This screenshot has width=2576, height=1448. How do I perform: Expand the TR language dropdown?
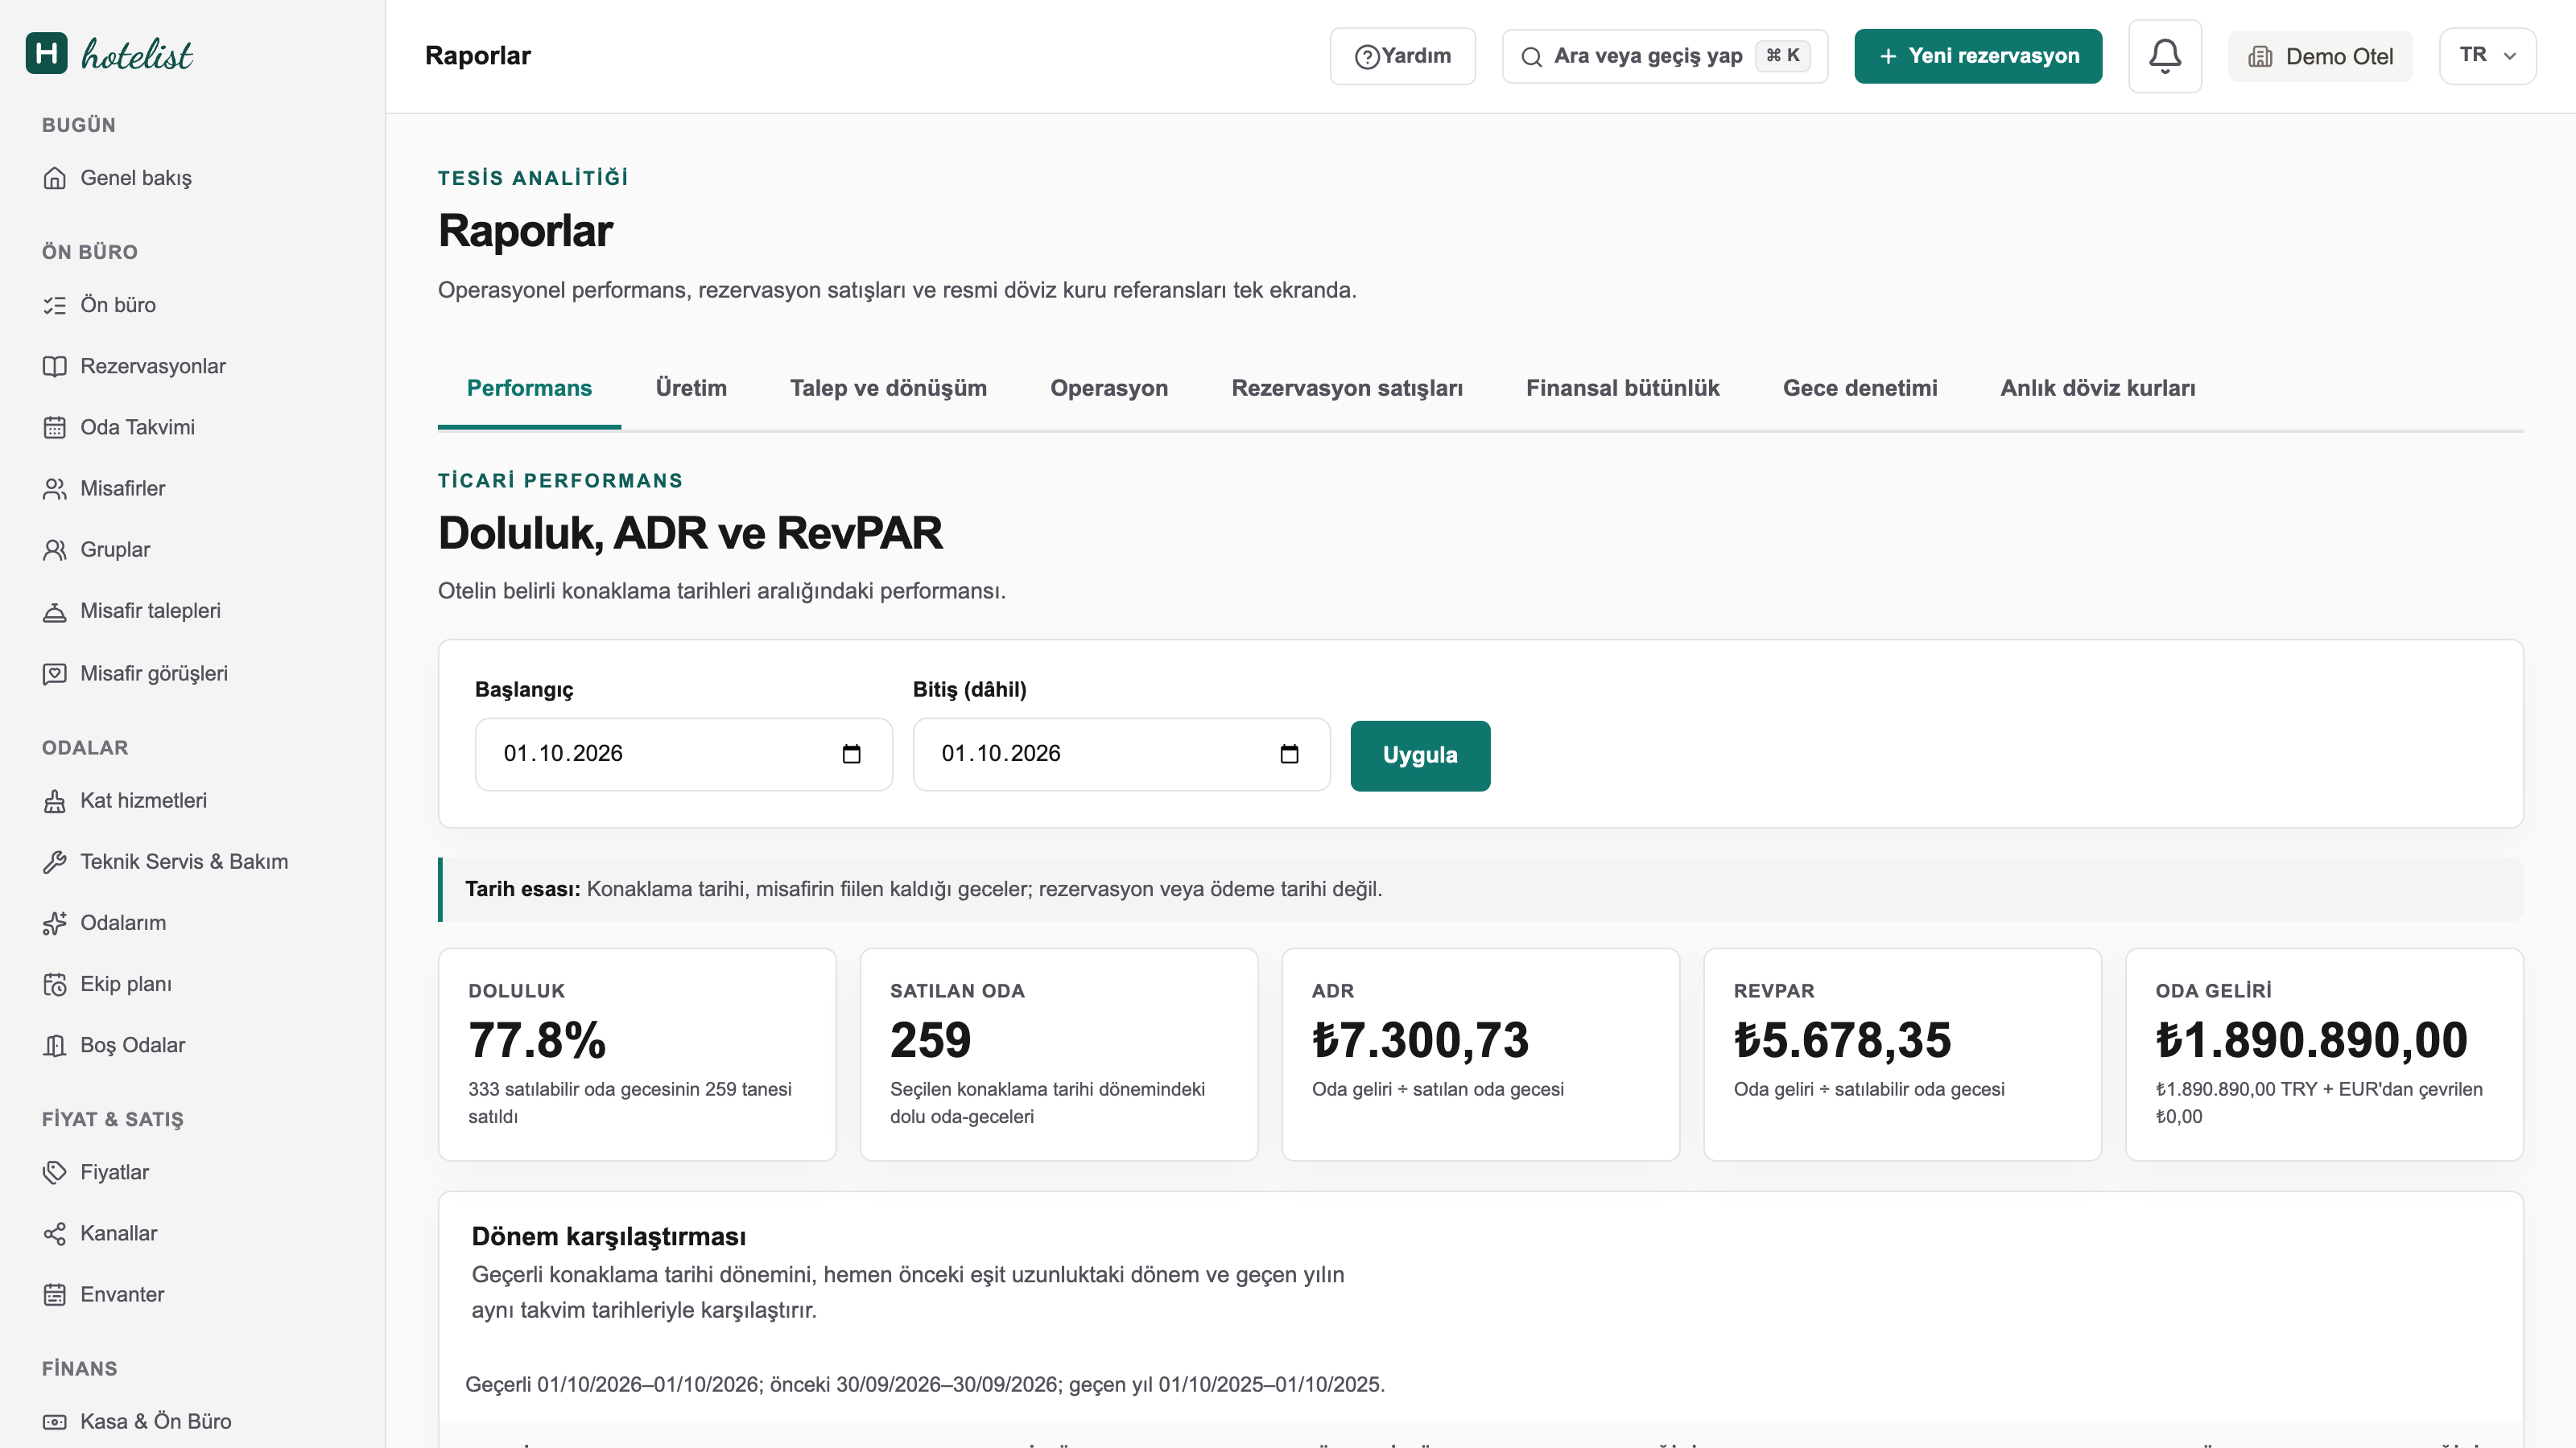2487,56
